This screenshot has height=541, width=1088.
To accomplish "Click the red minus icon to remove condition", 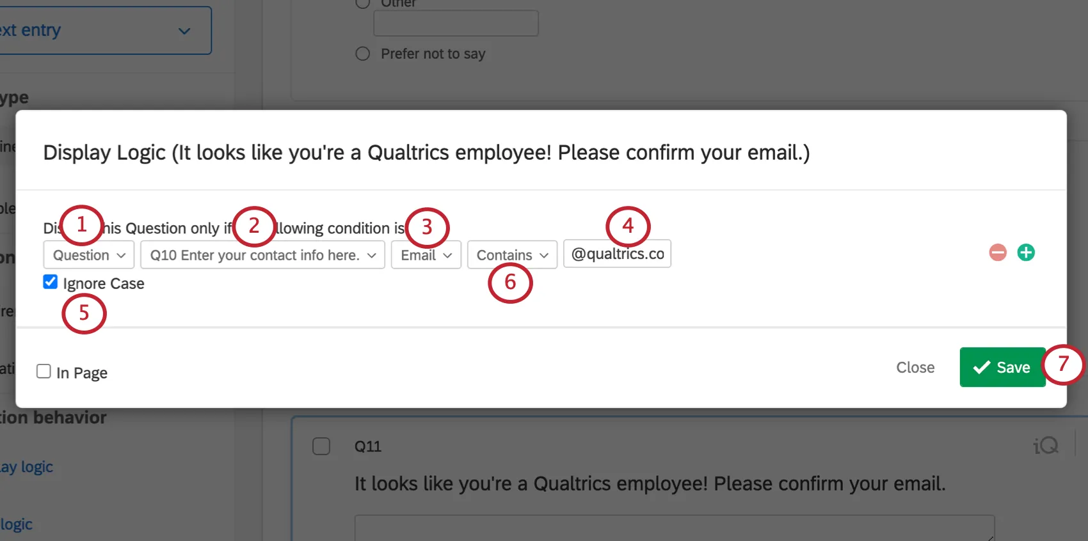I will click(996, 252).
